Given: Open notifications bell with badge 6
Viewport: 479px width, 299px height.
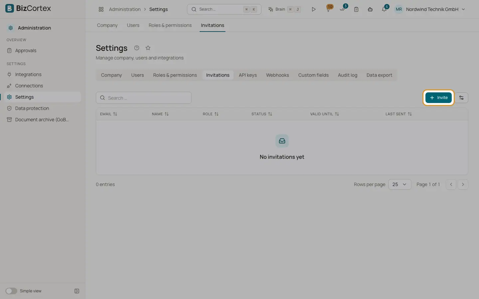Looking at the screenshot, I should (x=385, y=9).
